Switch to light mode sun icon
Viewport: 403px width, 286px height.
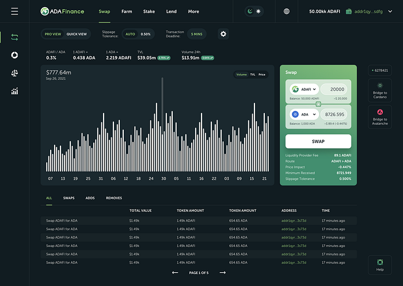(258, 11)
